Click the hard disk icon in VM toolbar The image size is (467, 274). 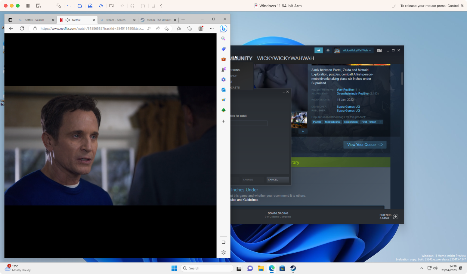80,6
